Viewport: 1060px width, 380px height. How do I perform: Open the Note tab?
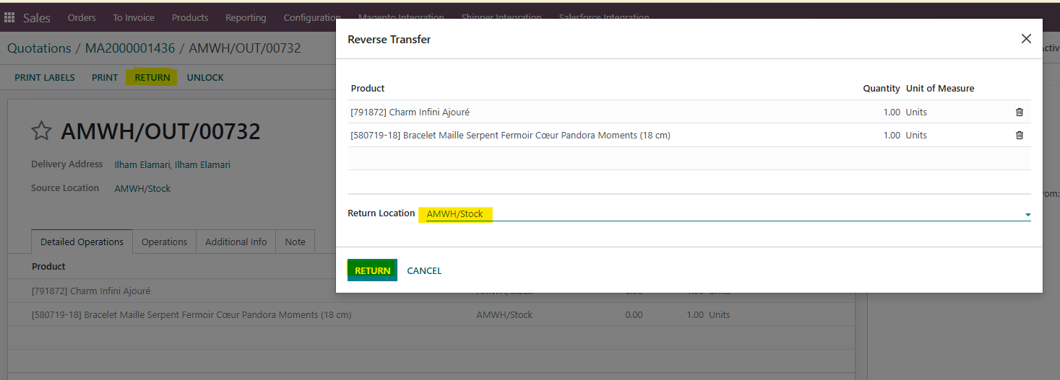(x=295, y=242)
